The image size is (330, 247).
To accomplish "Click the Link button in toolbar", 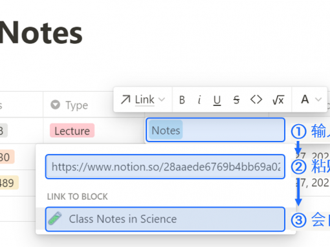I will [x=142, y=100].
